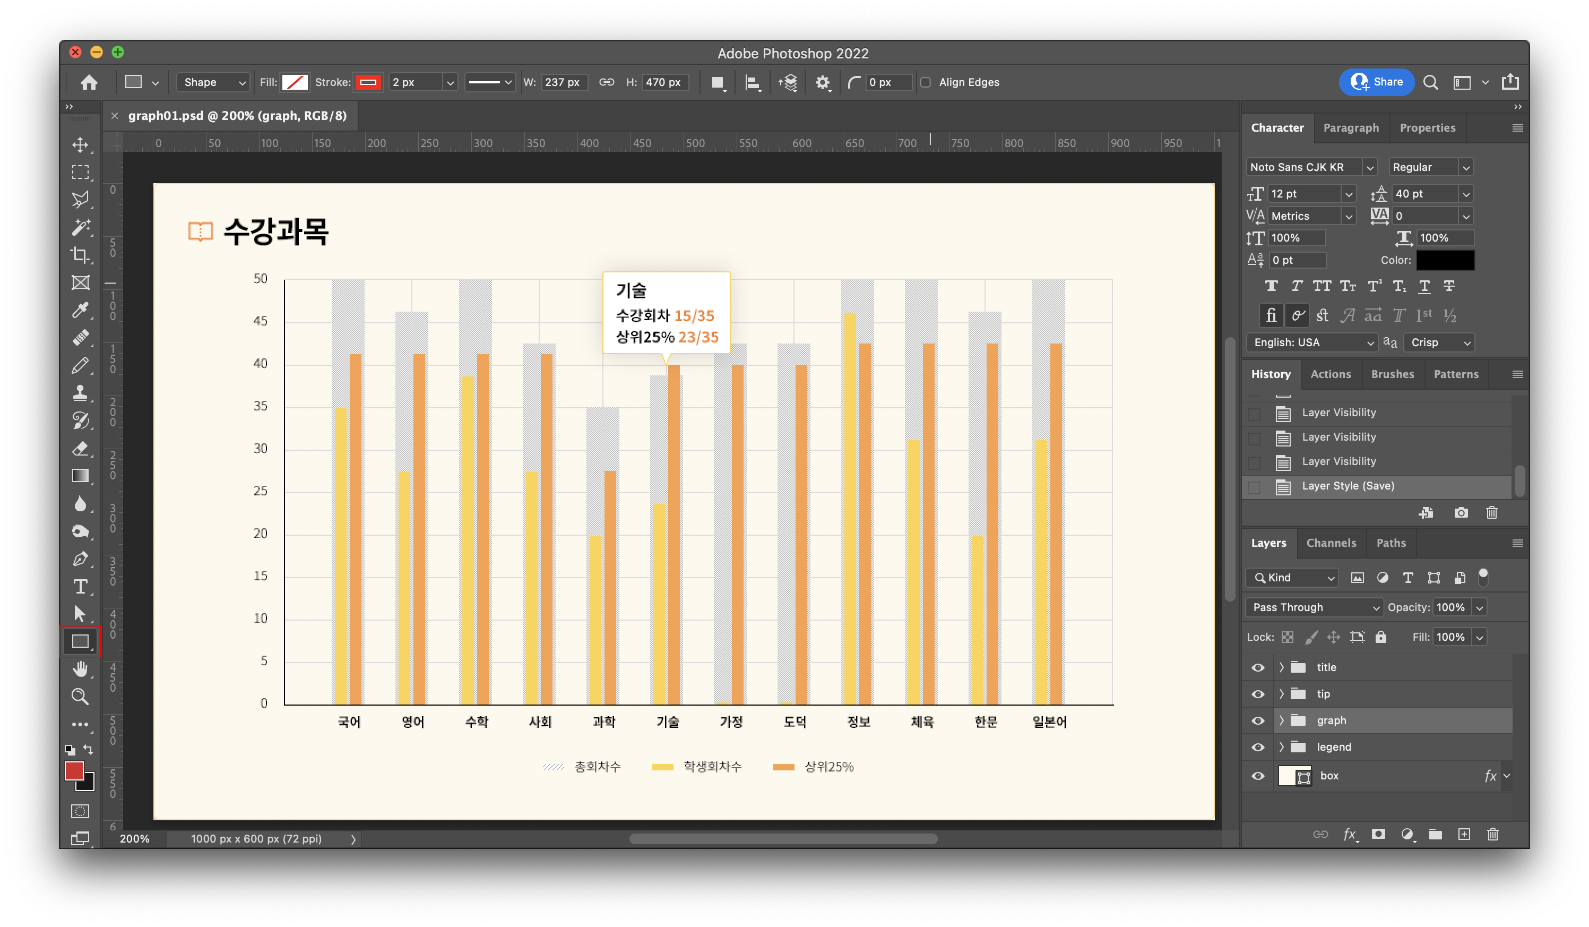Open the Pass Through blend mode dropdown
This screenshot has width=1589, height=927.
[x=1314, y=607]
